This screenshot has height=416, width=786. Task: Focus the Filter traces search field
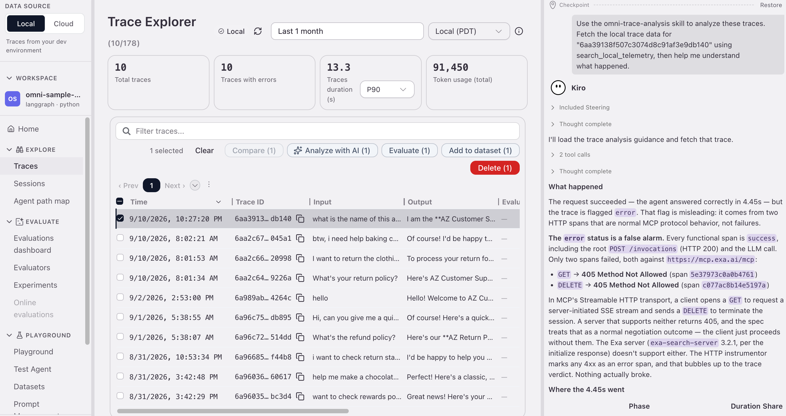[317, 131]
